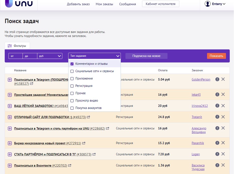
Task: Uncheck Комментарии и отзывы checkbox
Action: [72, 64]
